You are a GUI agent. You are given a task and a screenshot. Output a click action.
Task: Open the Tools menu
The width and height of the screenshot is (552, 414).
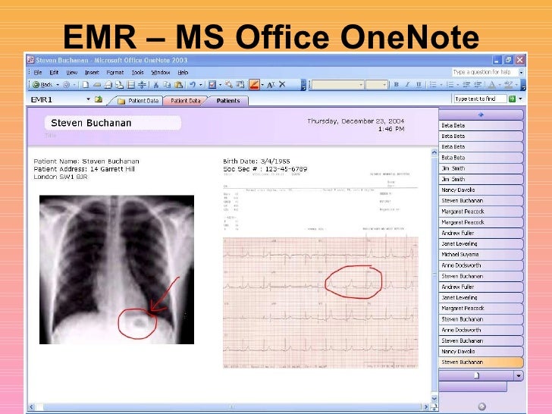tap(138, 72)
